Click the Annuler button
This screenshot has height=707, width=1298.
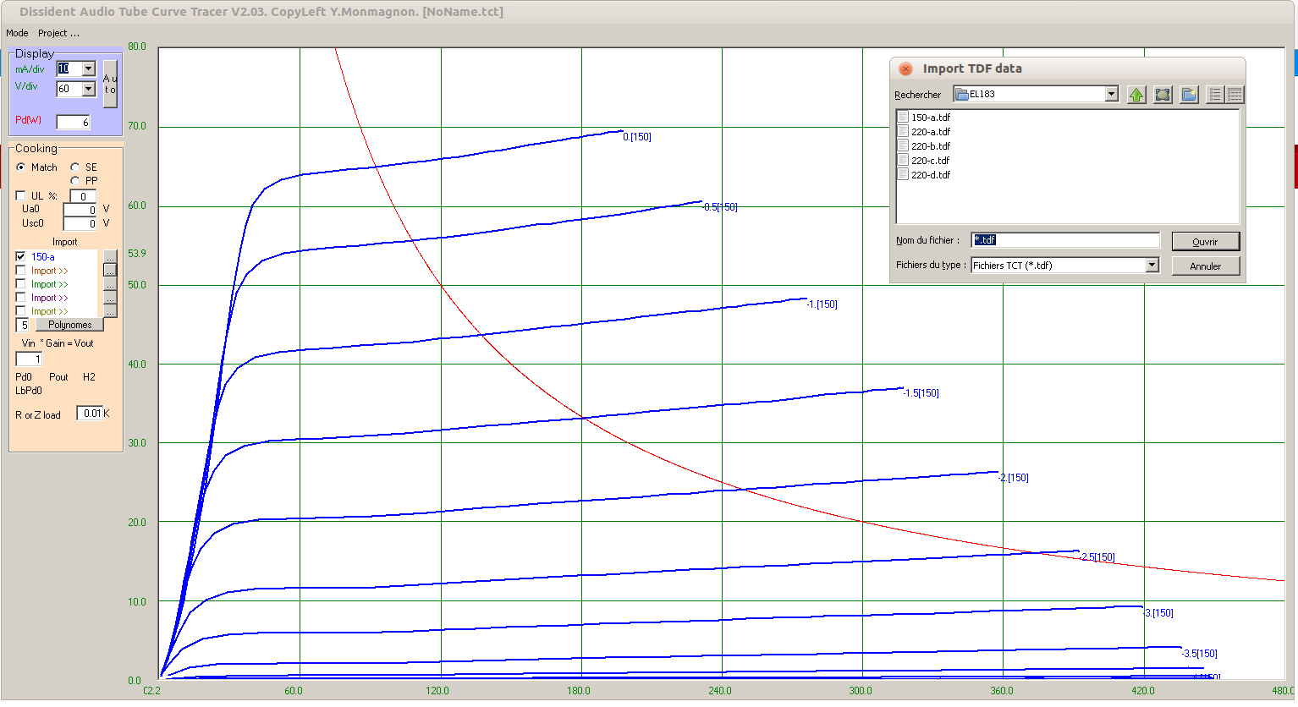click(x=1206, y=266)
